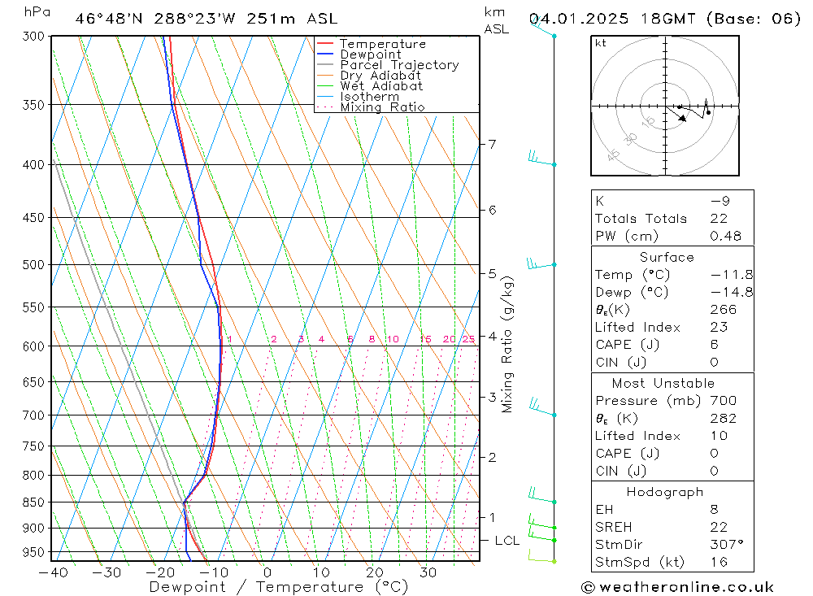Click the blue Dewpoint legend line
813x596 pixels.
pos(325,54)
